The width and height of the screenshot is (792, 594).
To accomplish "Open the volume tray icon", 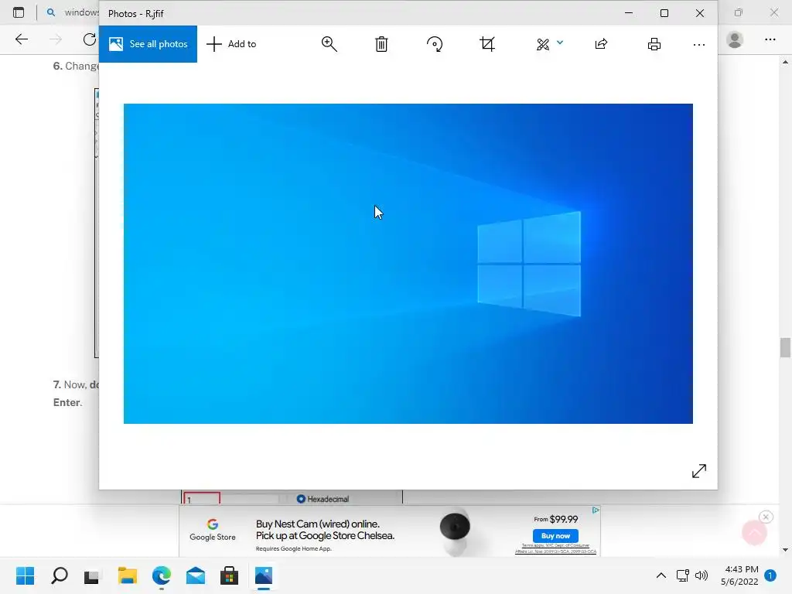I will click(702, 575).
